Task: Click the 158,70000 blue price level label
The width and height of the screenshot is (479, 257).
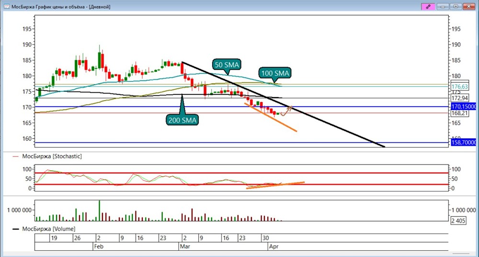Action: [x=463, y=142]
